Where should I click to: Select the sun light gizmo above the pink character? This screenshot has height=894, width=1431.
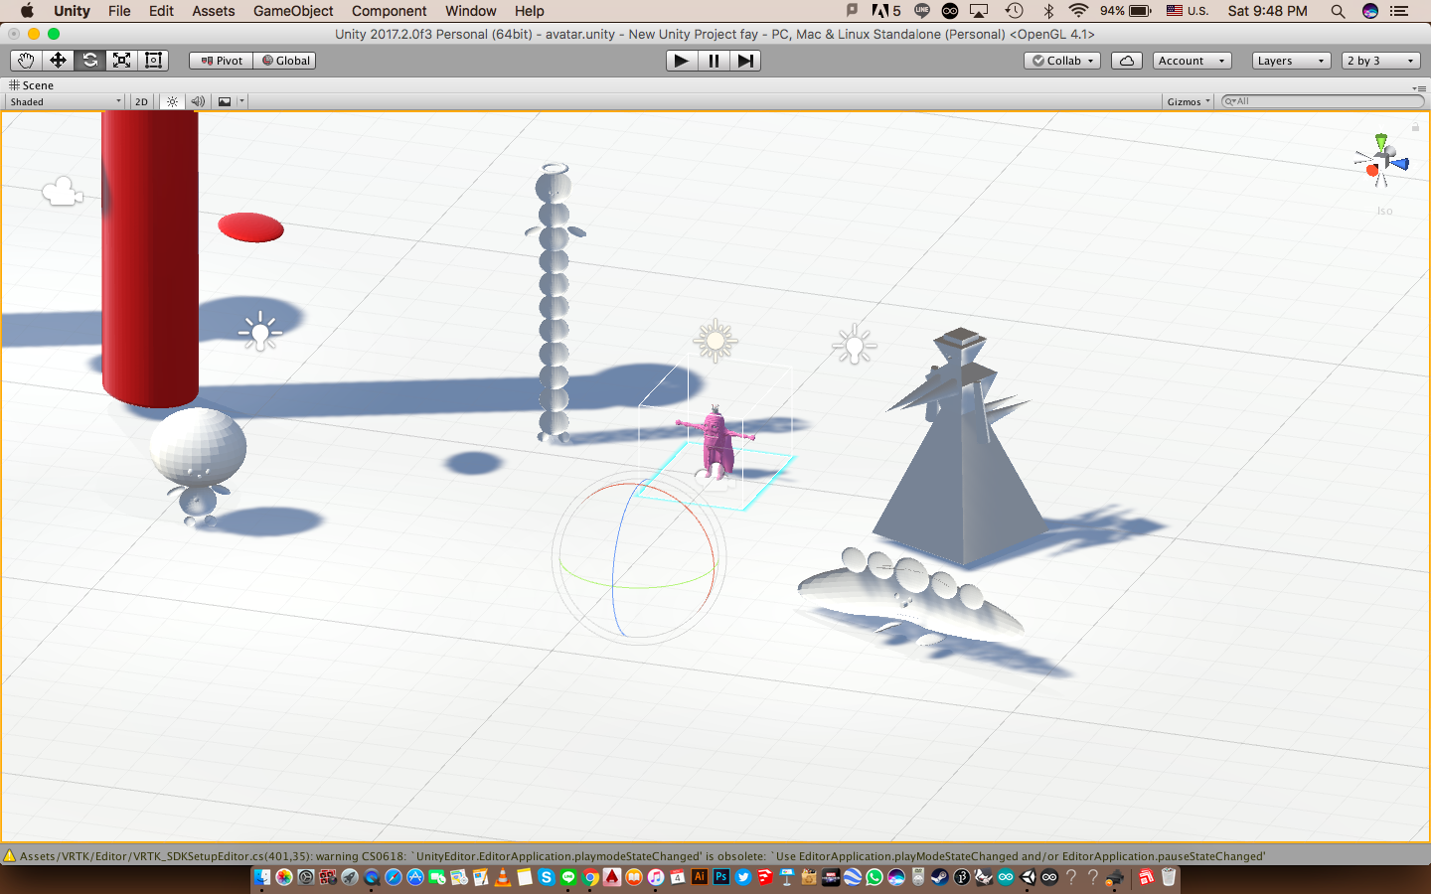[715, 342]
